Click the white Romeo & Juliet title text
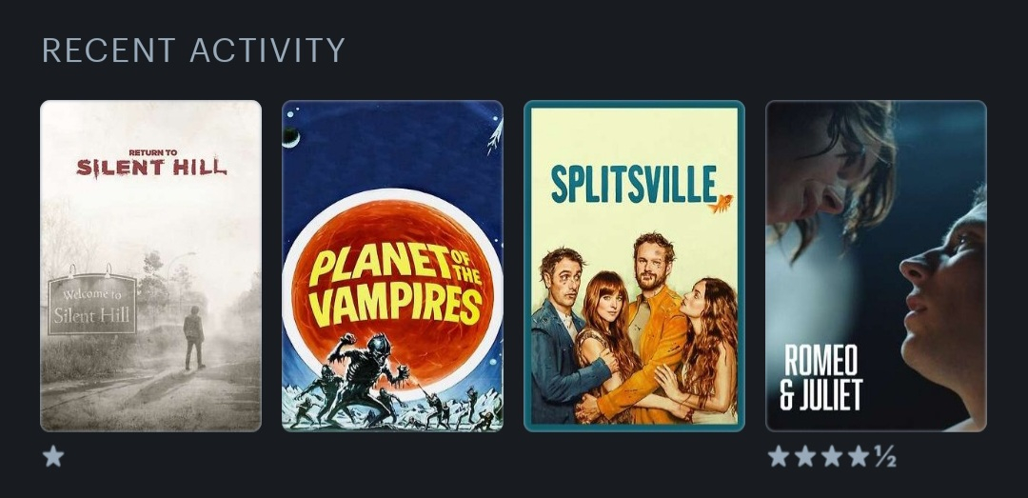The image size is (1028, 498). [820, 378]
